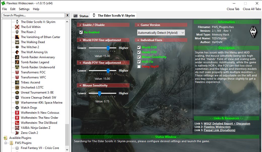Click Availible Plugins folder icon
Viewport: 262px width, 152px height.
tap(6, 138)
